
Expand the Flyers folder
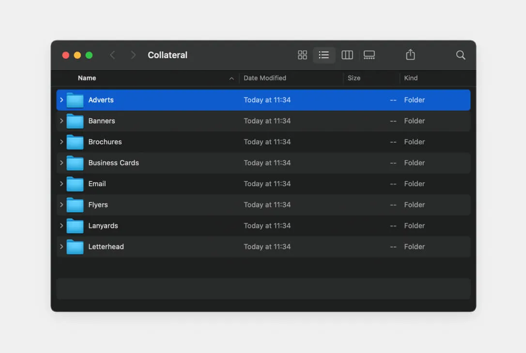(x=62, y=205)
